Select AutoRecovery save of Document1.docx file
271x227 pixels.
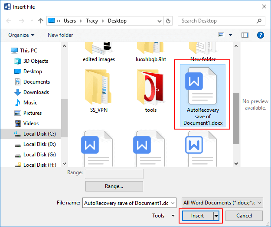[203, 94]
